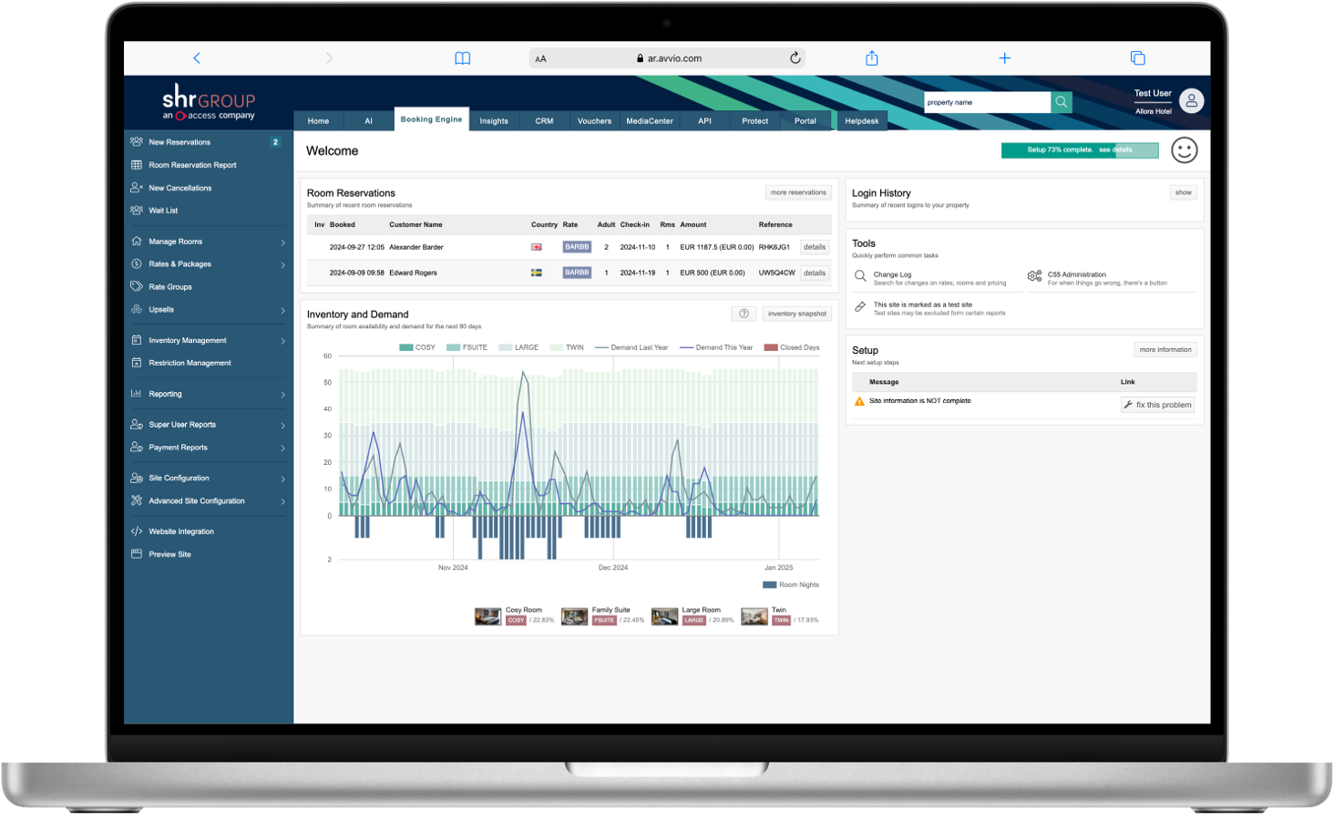The image size is (1334, 815).
Task: Reload the page with the refresh icon
Action: [x=795, y=58]
